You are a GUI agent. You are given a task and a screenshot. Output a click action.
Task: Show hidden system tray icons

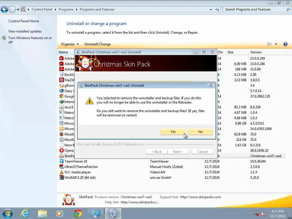pyautogui.click(x=249, y=214)
